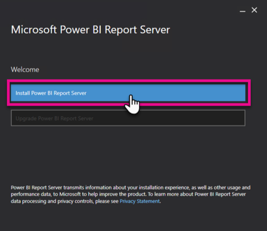The image size is (267, 231).
Task: View Microsoft's Privacy Statement
Action: pos(140,201)
